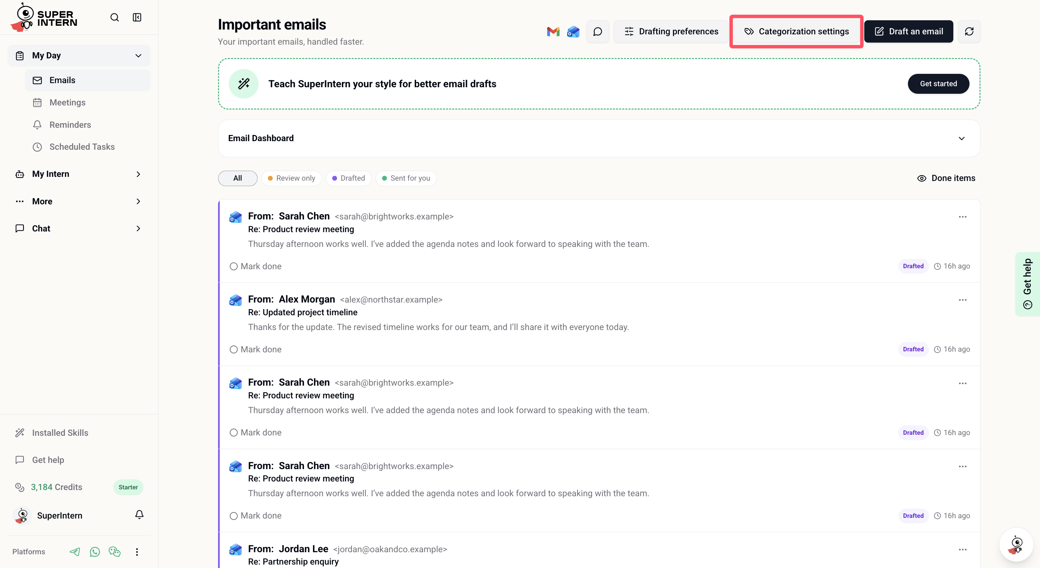
Task: Open Platforms more options menu
Action: click(137, 552)
